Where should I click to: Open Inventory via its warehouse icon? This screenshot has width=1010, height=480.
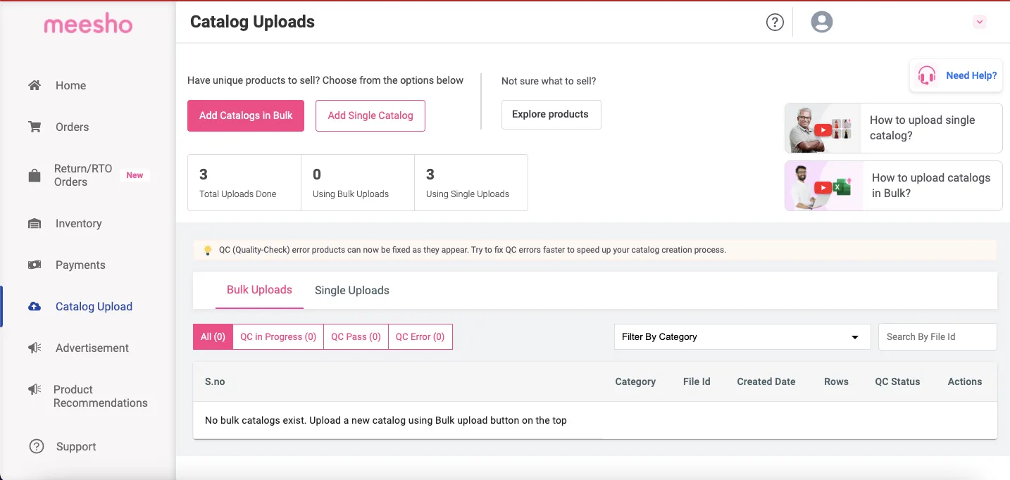pos(35,223)
